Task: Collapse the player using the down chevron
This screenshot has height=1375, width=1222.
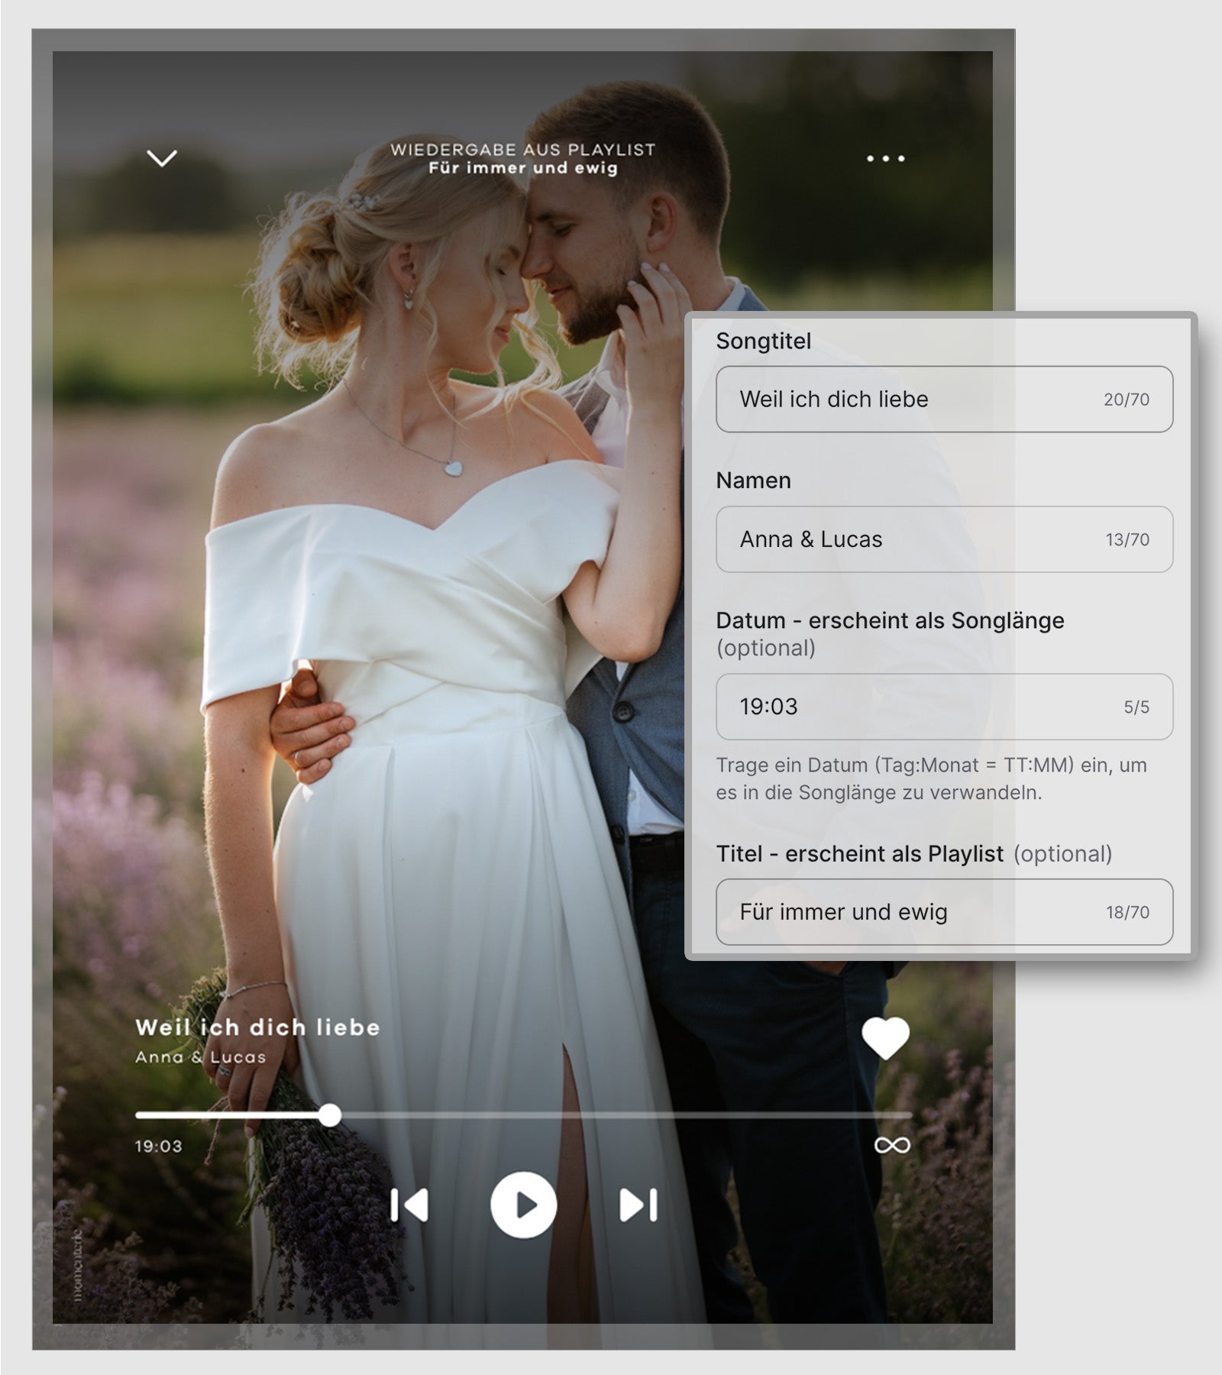Action: pos(162,158)
